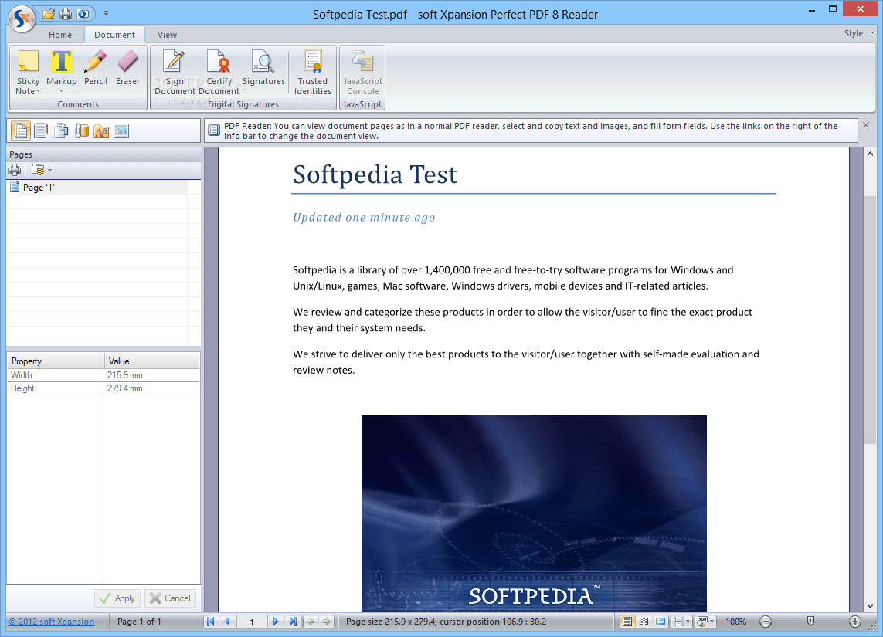Show the bookmarks panel icon
Image resolution: width=883 pixels, height=637 pixels.
(x=41, y=130)
